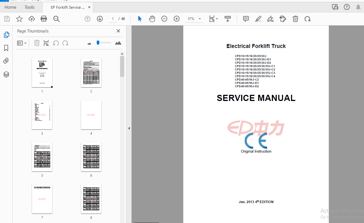Click the Jan. 2013 4th EDITION text
The width and height of the screenshot is (364, 223).
pos(256,202)
